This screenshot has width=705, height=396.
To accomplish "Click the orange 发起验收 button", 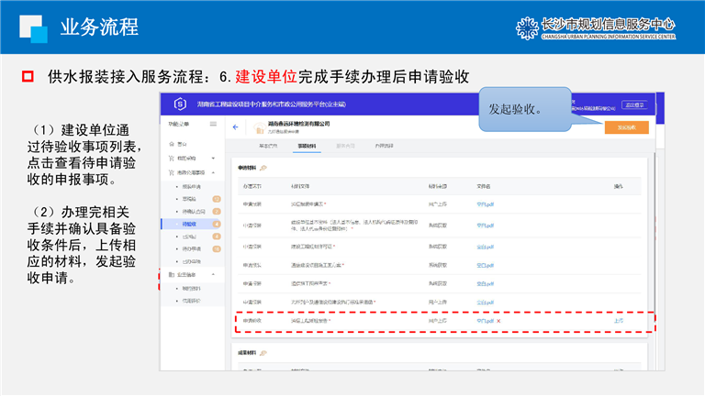I will [626, 127].
